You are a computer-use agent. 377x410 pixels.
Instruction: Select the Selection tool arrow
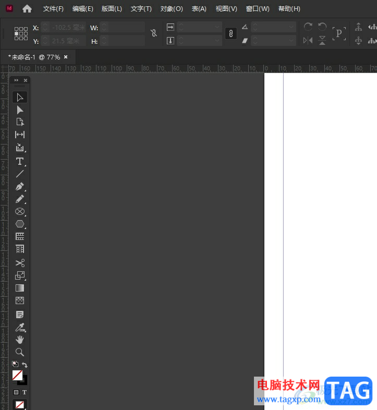click(20, 97)
